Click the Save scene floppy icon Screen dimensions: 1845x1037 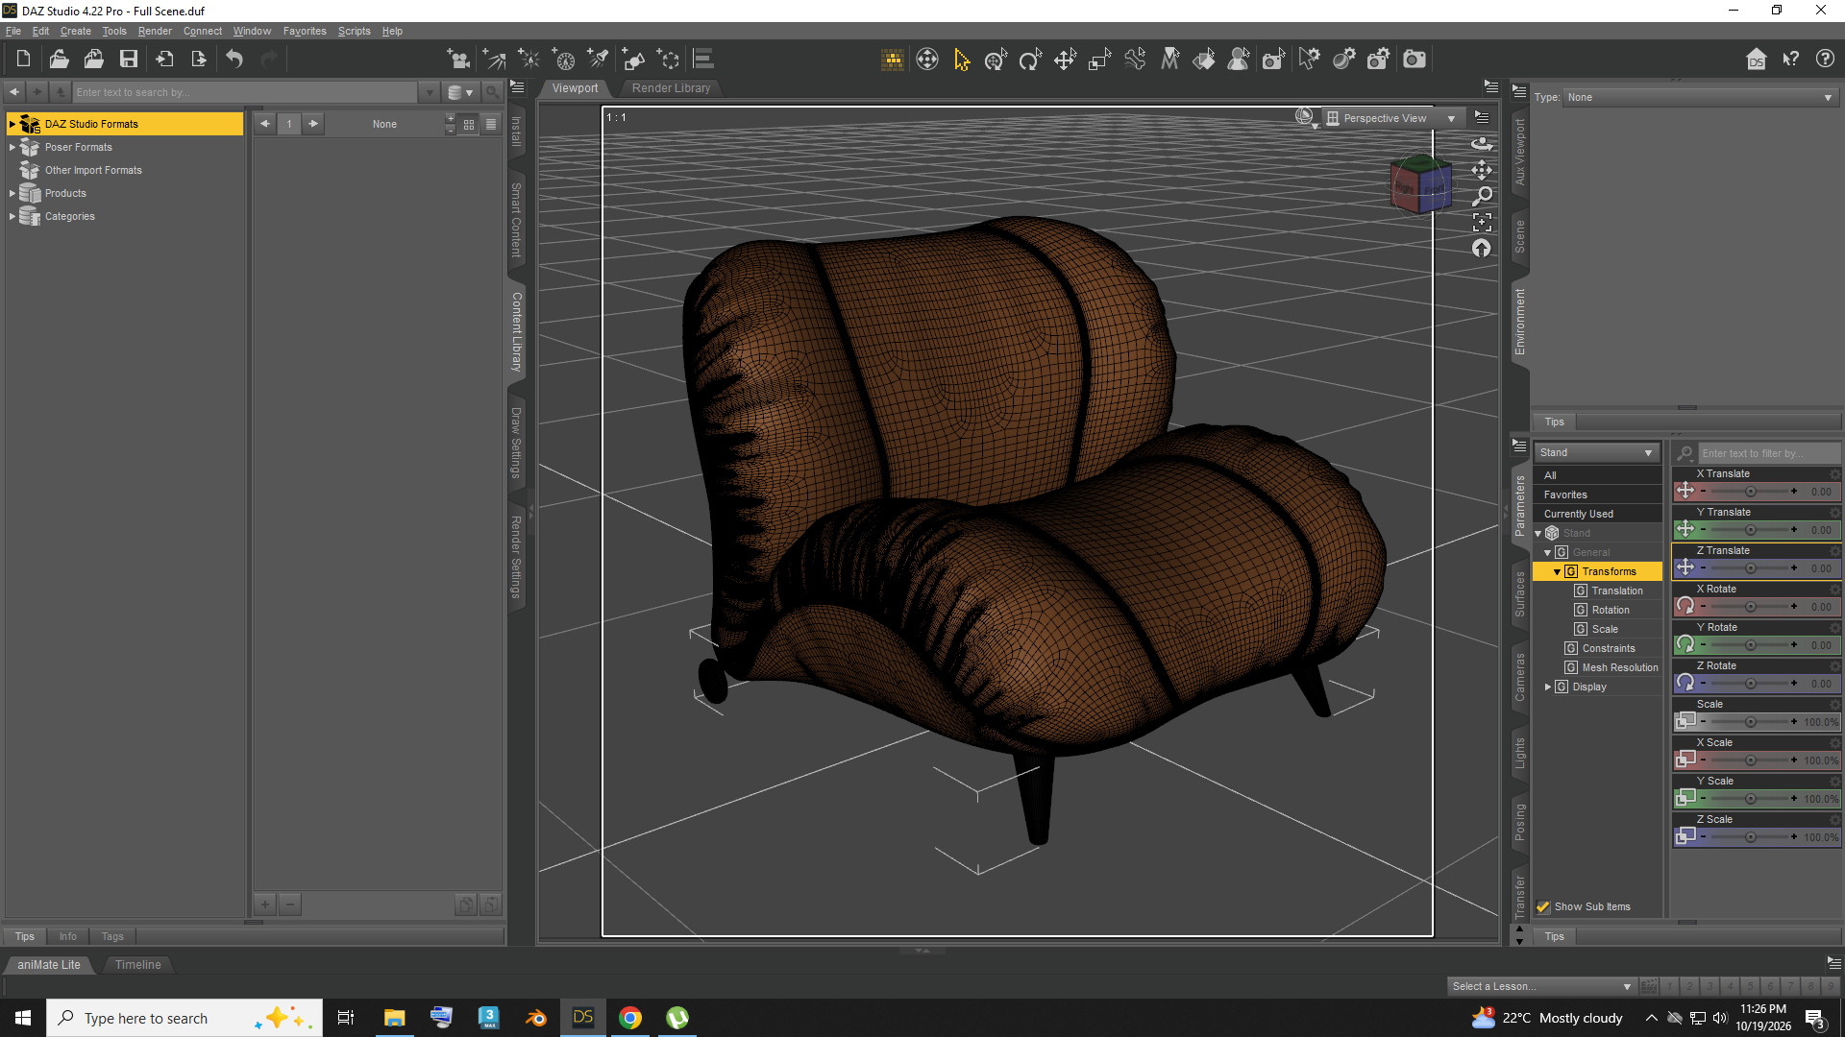tap(129, 60)
